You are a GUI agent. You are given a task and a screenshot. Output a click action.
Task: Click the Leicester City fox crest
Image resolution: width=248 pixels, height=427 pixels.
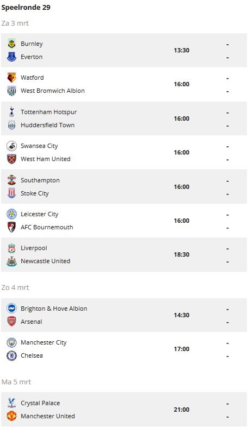point(11,214)
